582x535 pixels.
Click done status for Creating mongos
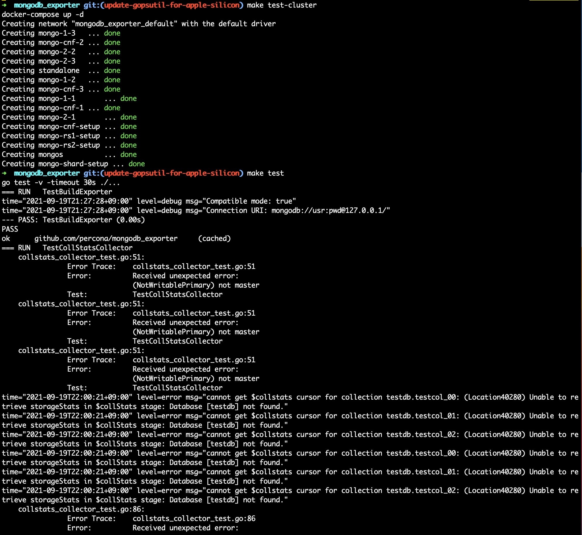coord(128,154)
